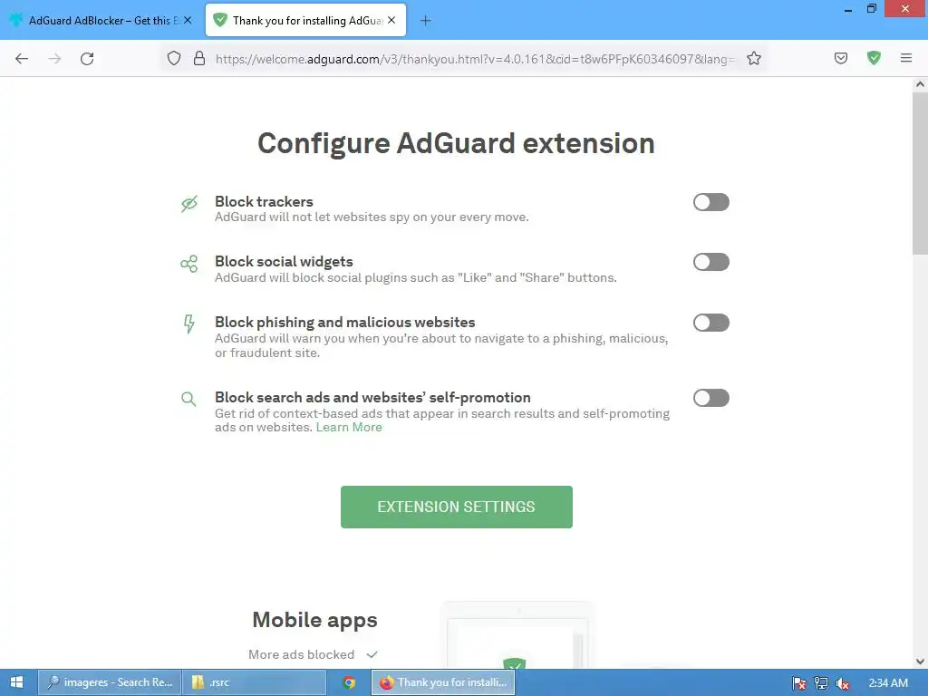Reload the current page
This screenshot has width=928, height=696.
coord(87,59)
